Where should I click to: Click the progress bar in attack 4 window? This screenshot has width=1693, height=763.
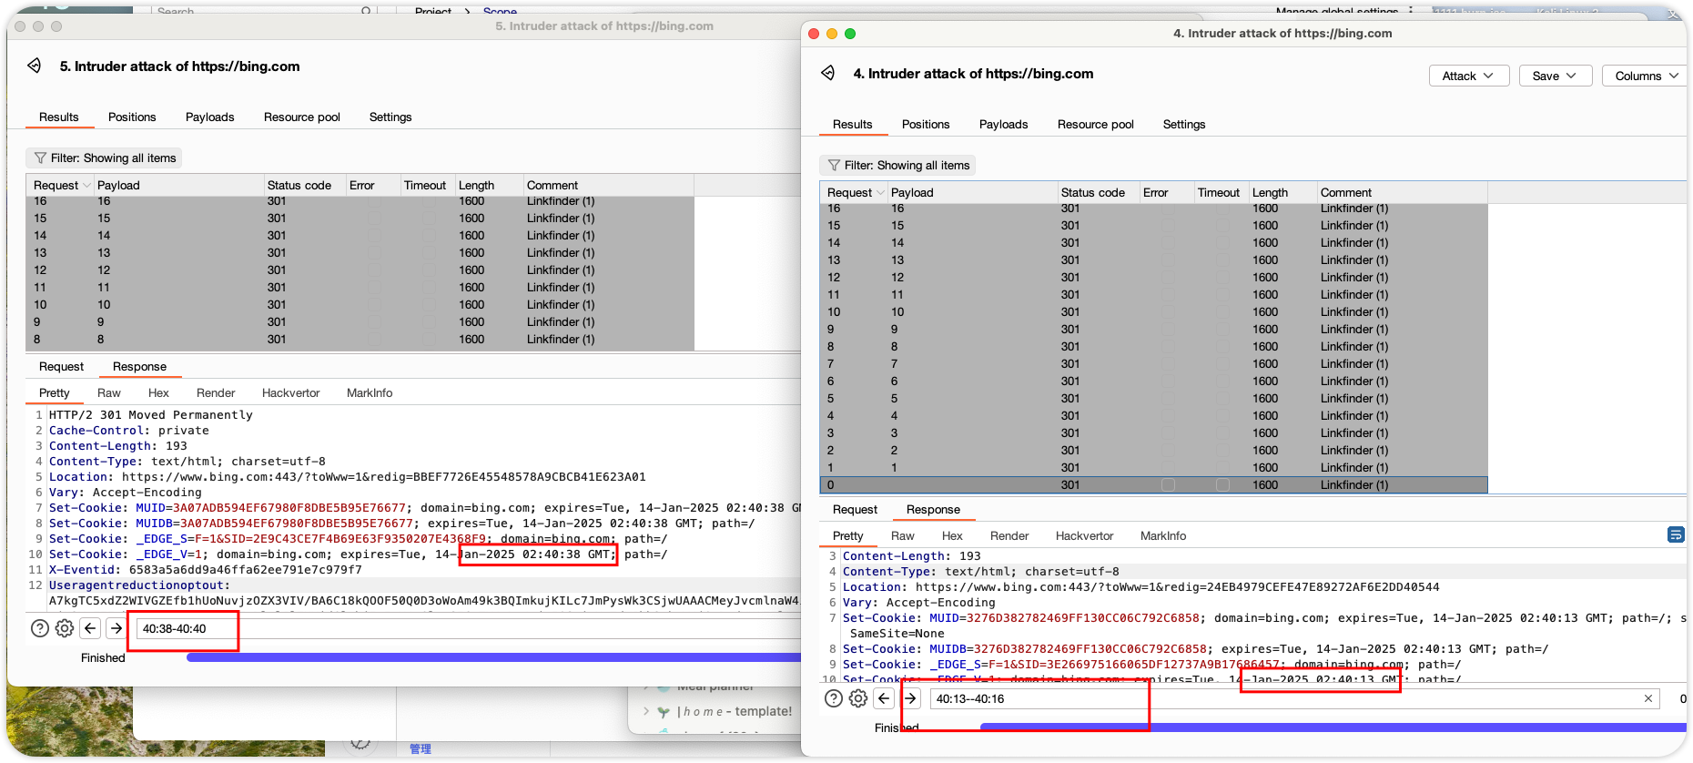click(1333, 727)
